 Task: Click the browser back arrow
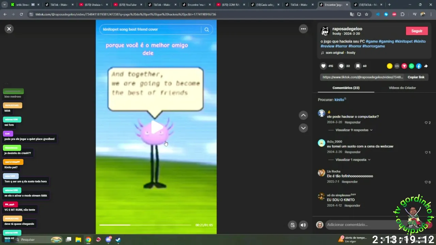(5, 14)
